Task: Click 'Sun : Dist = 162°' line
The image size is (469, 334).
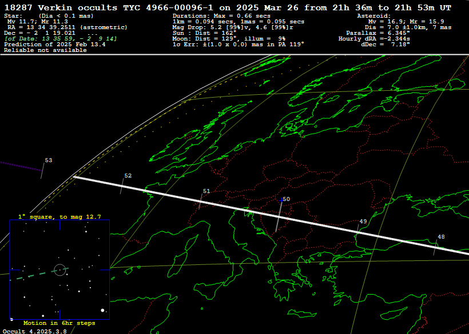Action: tap(204, 33)
